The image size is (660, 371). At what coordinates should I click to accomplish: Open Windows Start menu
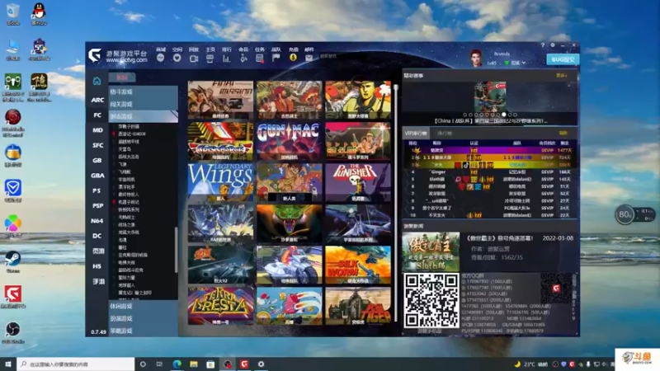[8, 364]
